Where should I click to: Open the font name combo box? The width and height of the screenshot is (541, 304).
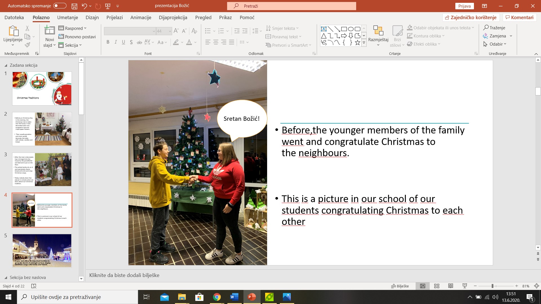click(x=130, y=31)
